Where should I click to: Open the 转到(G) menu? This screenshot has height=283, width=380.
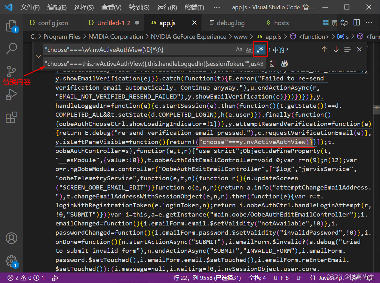[139, 8]
